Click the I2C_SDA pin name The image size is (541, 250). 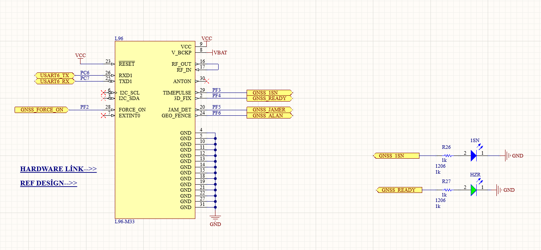pos(129,98)
